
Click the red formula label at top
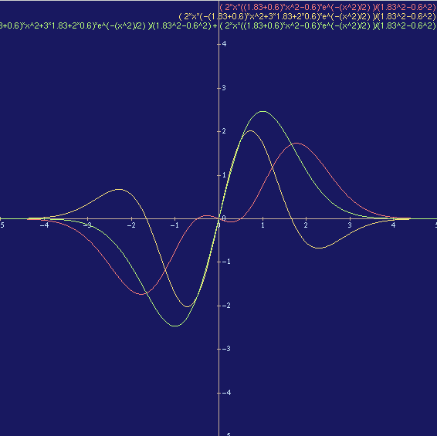[327, 7]
